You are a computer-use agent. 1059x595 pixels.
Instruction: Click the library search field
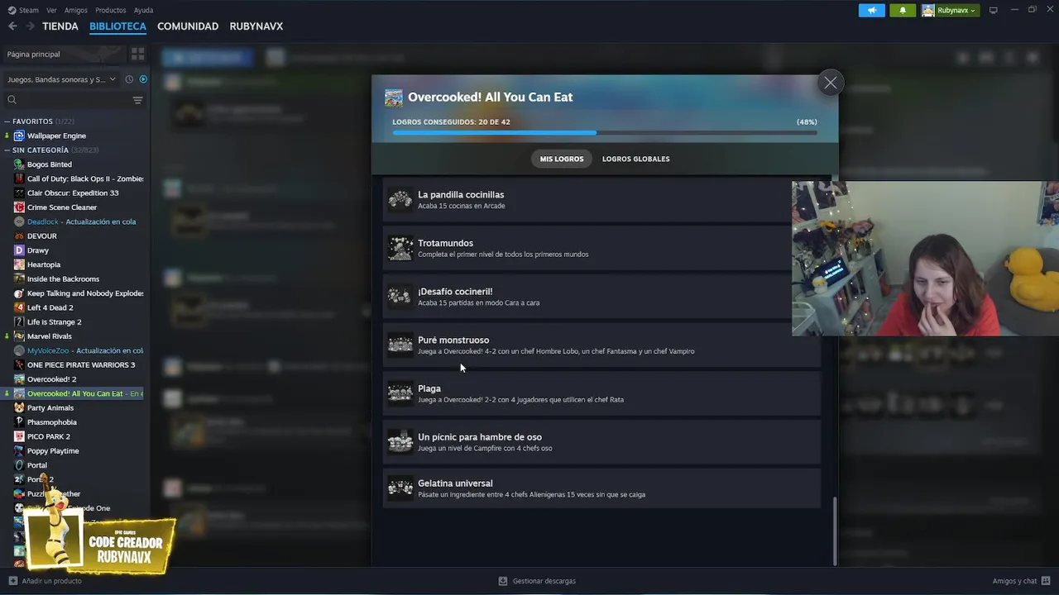click(66, 100)
